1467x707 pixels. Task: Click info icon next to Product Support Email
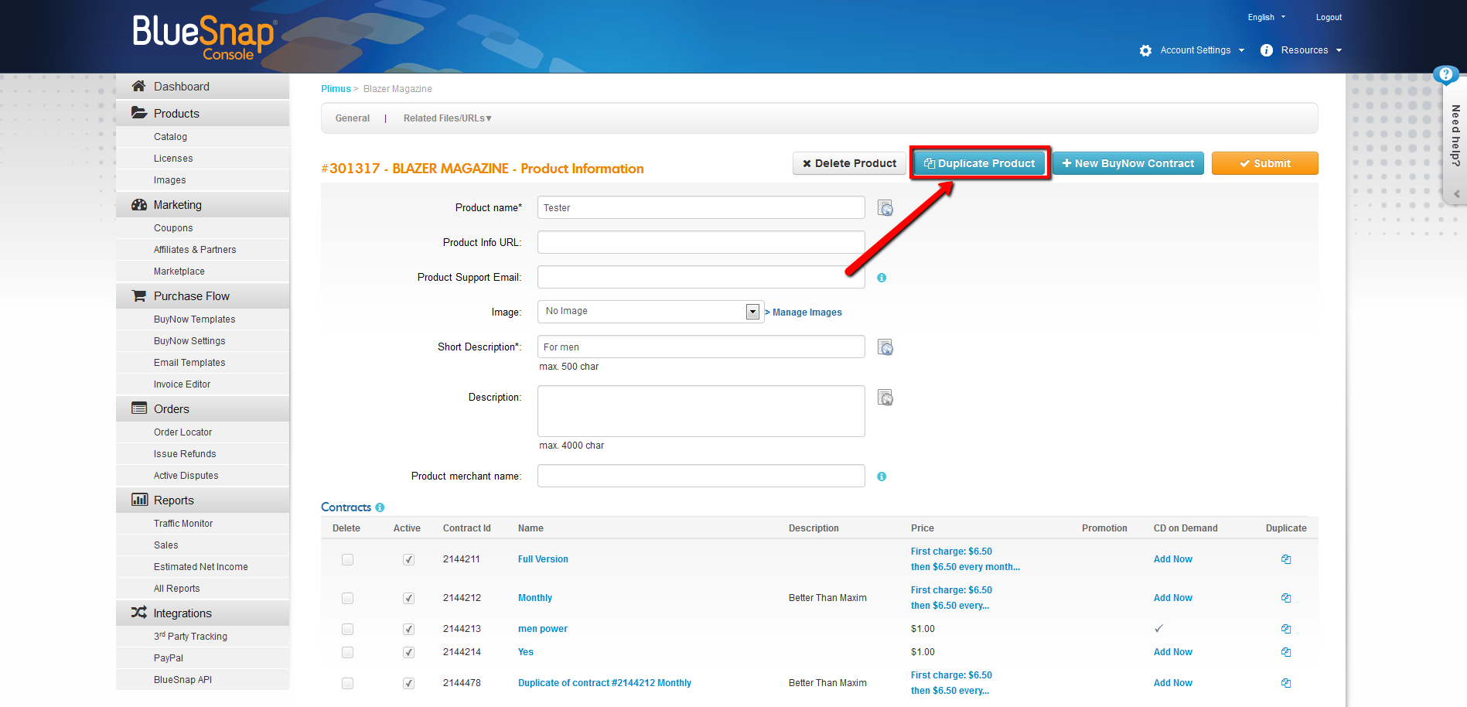pyautogui.click(x=882, y=278)
